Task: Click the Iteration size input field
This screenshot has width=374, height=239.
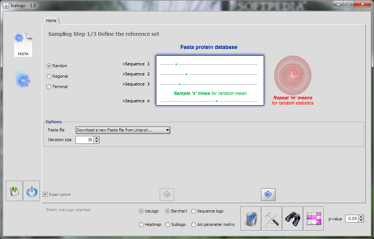Action: 85,140
